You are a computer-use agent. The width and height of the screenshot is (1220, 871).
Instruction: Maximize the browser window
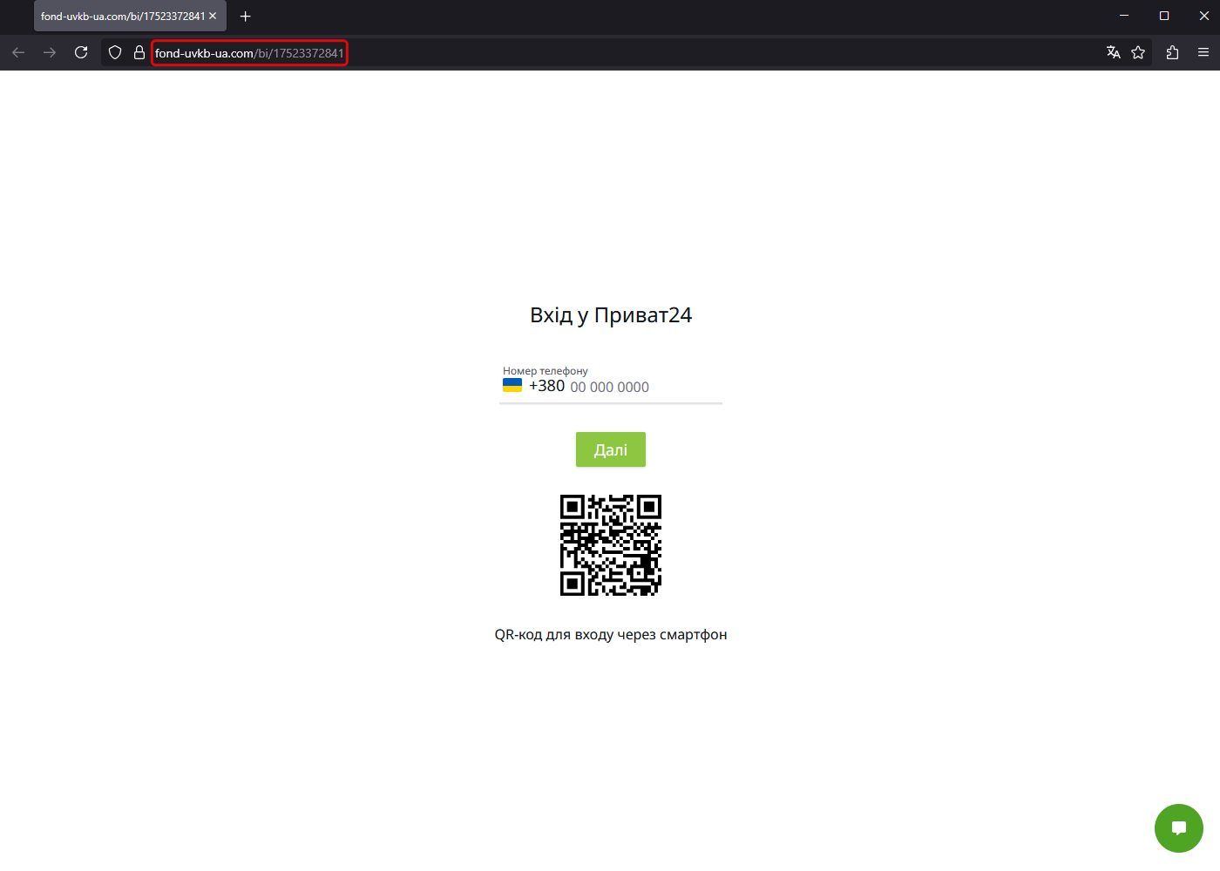click(1163, 16)
